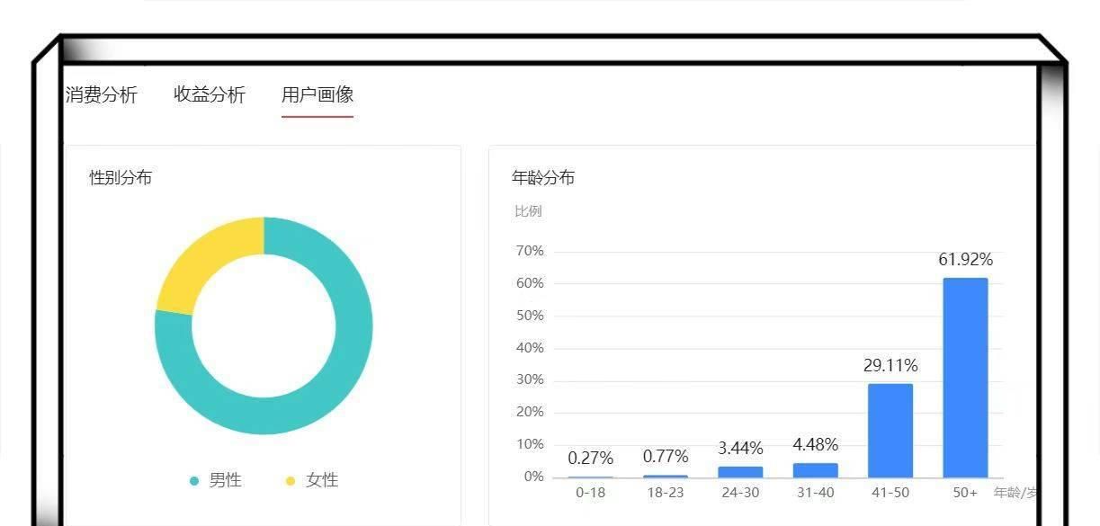Click the 24-30 age bar
The height and width of the screenshot is (526, 1100).
click(740, 471)
